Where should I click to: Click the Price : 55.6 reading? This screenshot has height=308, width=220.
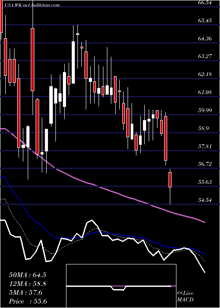pos(28,301)
